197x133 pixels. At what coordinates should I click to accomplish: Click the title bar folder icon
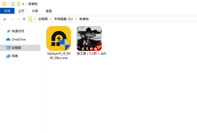(x=4, y=4)
